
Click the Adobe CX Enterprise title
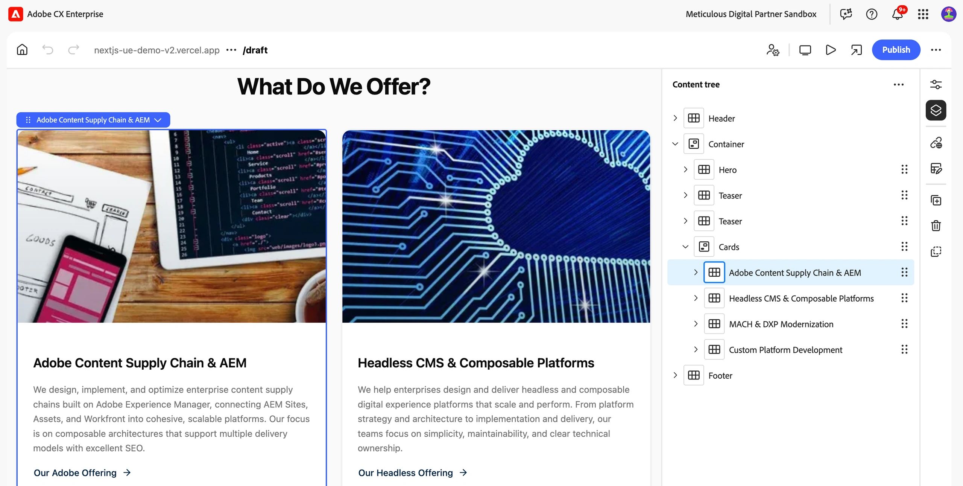(65, 14)
